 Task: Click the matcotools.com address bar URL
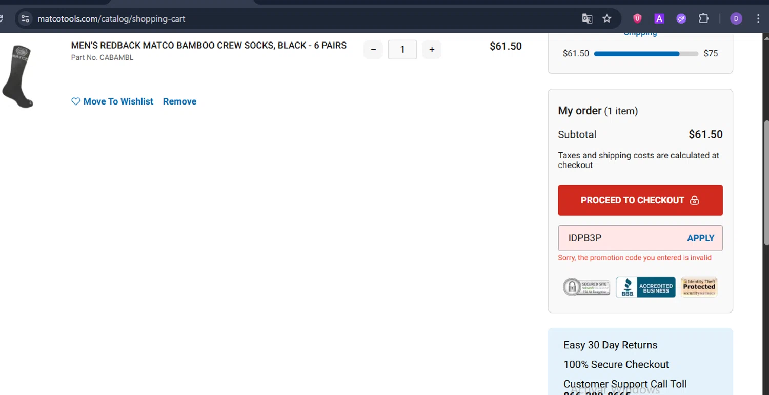[x=111, y=19]
